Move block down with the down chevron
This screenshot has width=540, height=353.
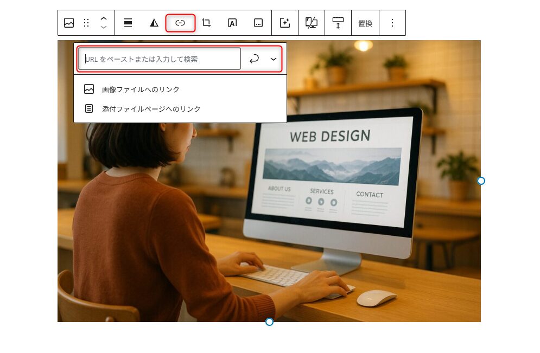click(104, 27)
